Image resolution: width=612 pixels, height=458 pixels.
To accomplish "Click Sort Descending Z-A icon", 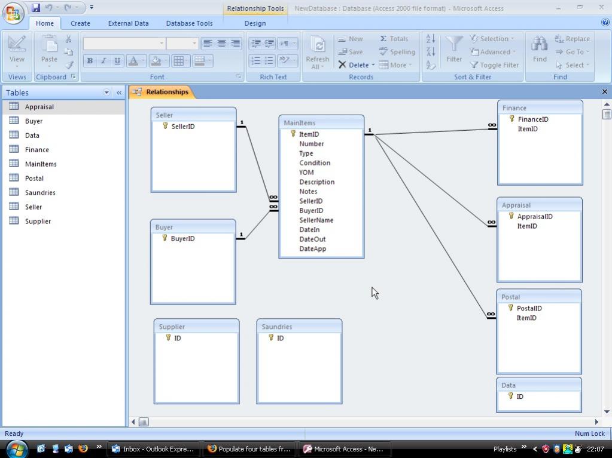I will [x=431, y=52].
